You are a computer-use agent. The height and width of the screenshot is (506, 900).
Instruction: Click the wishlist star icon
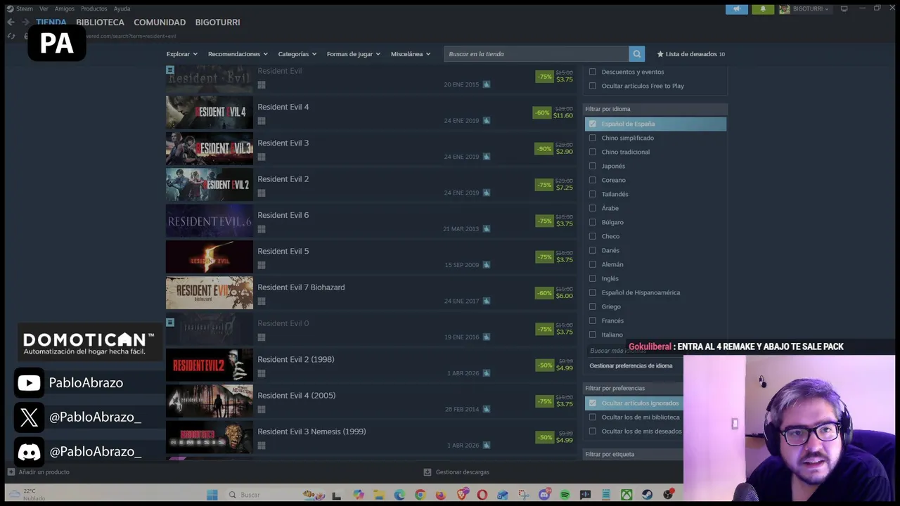660,54
